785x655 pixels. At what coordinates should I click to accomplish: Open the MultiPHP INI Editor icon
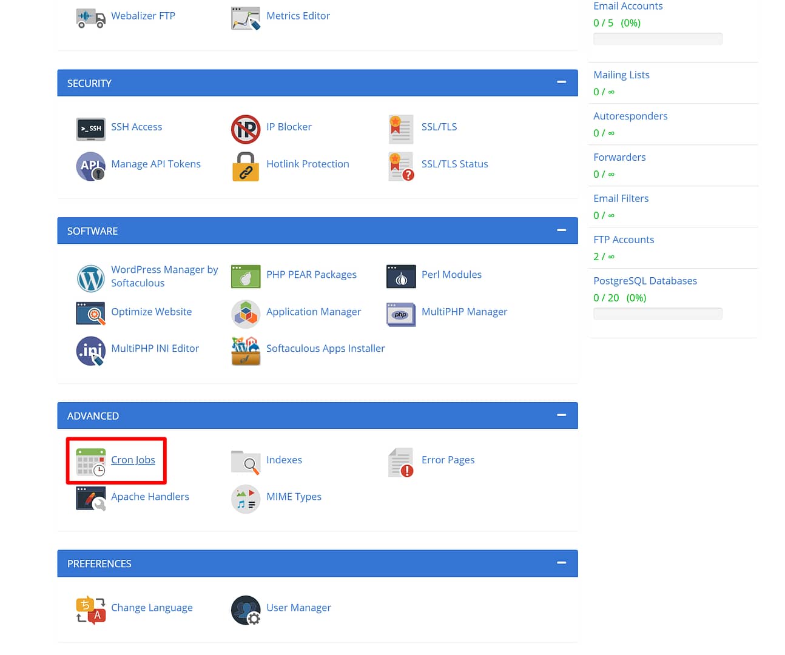click(91, 351)
